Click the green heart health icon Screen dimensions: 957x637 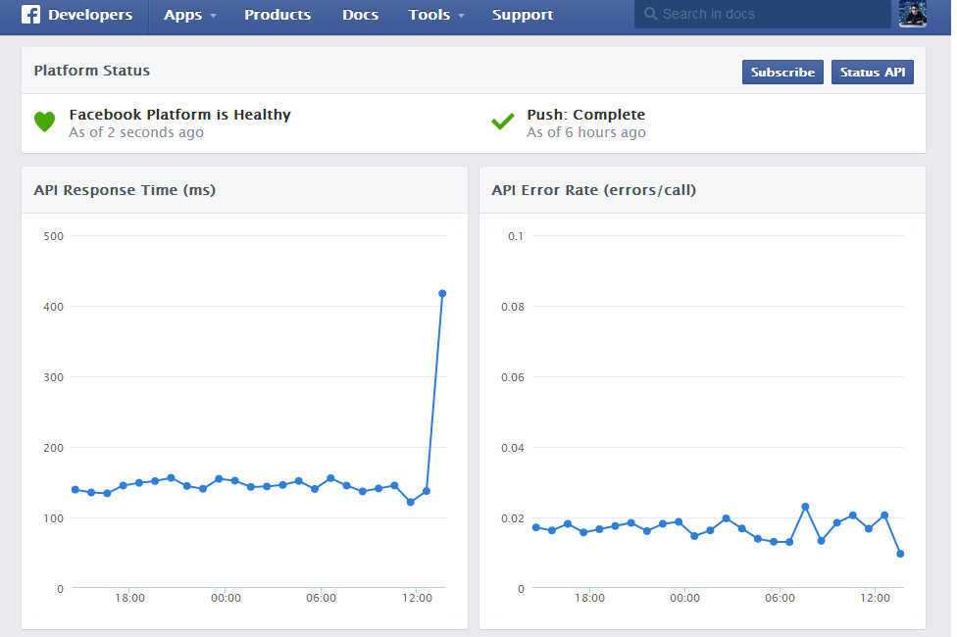(x=44, y=122)
